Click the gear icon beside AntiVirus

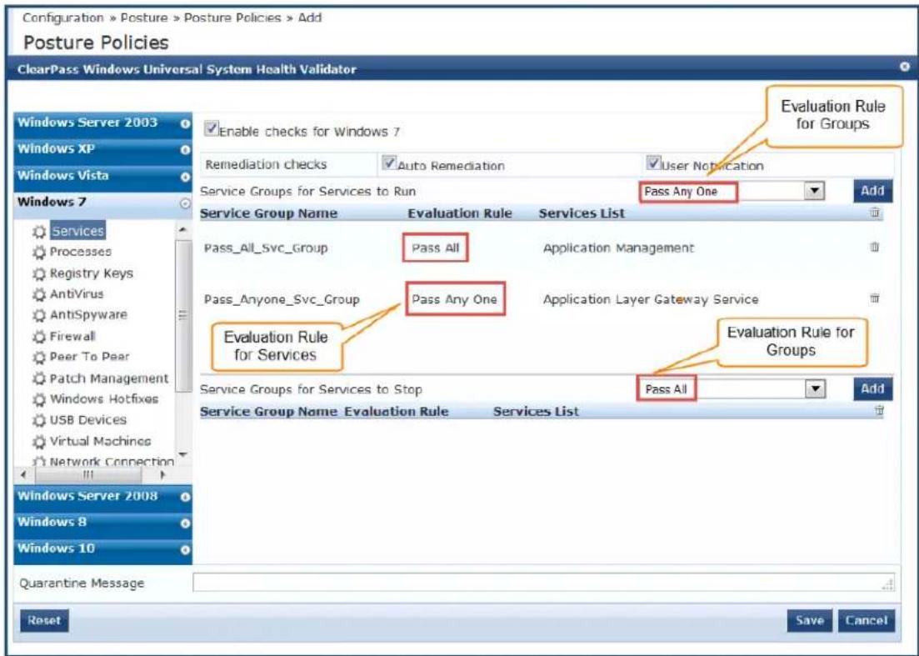click(39, 294)
